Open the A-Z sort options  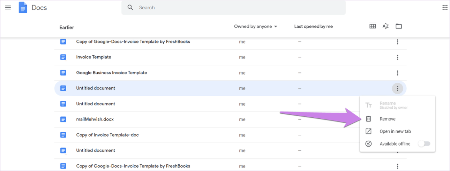pyautogui.click(x=385, y=26)
